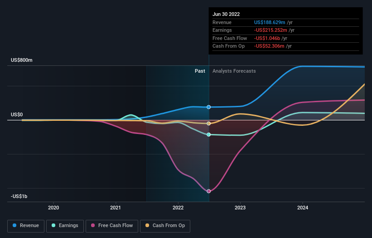Image resolution: width=372 pixels, height=238 pixels.
Task: Click the -US$1b y-axis label
Action: (19, 196)
